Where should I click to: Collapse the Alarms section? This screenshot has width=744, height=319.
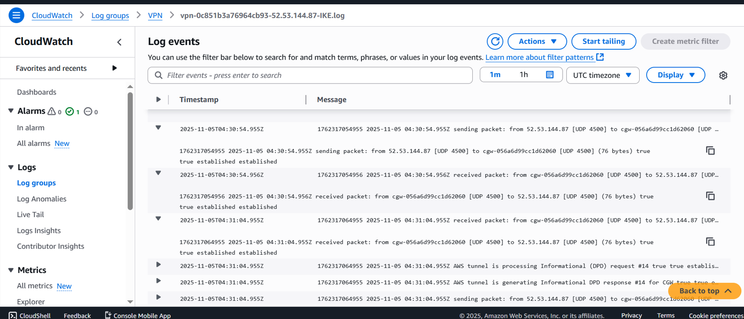point(11,111)
